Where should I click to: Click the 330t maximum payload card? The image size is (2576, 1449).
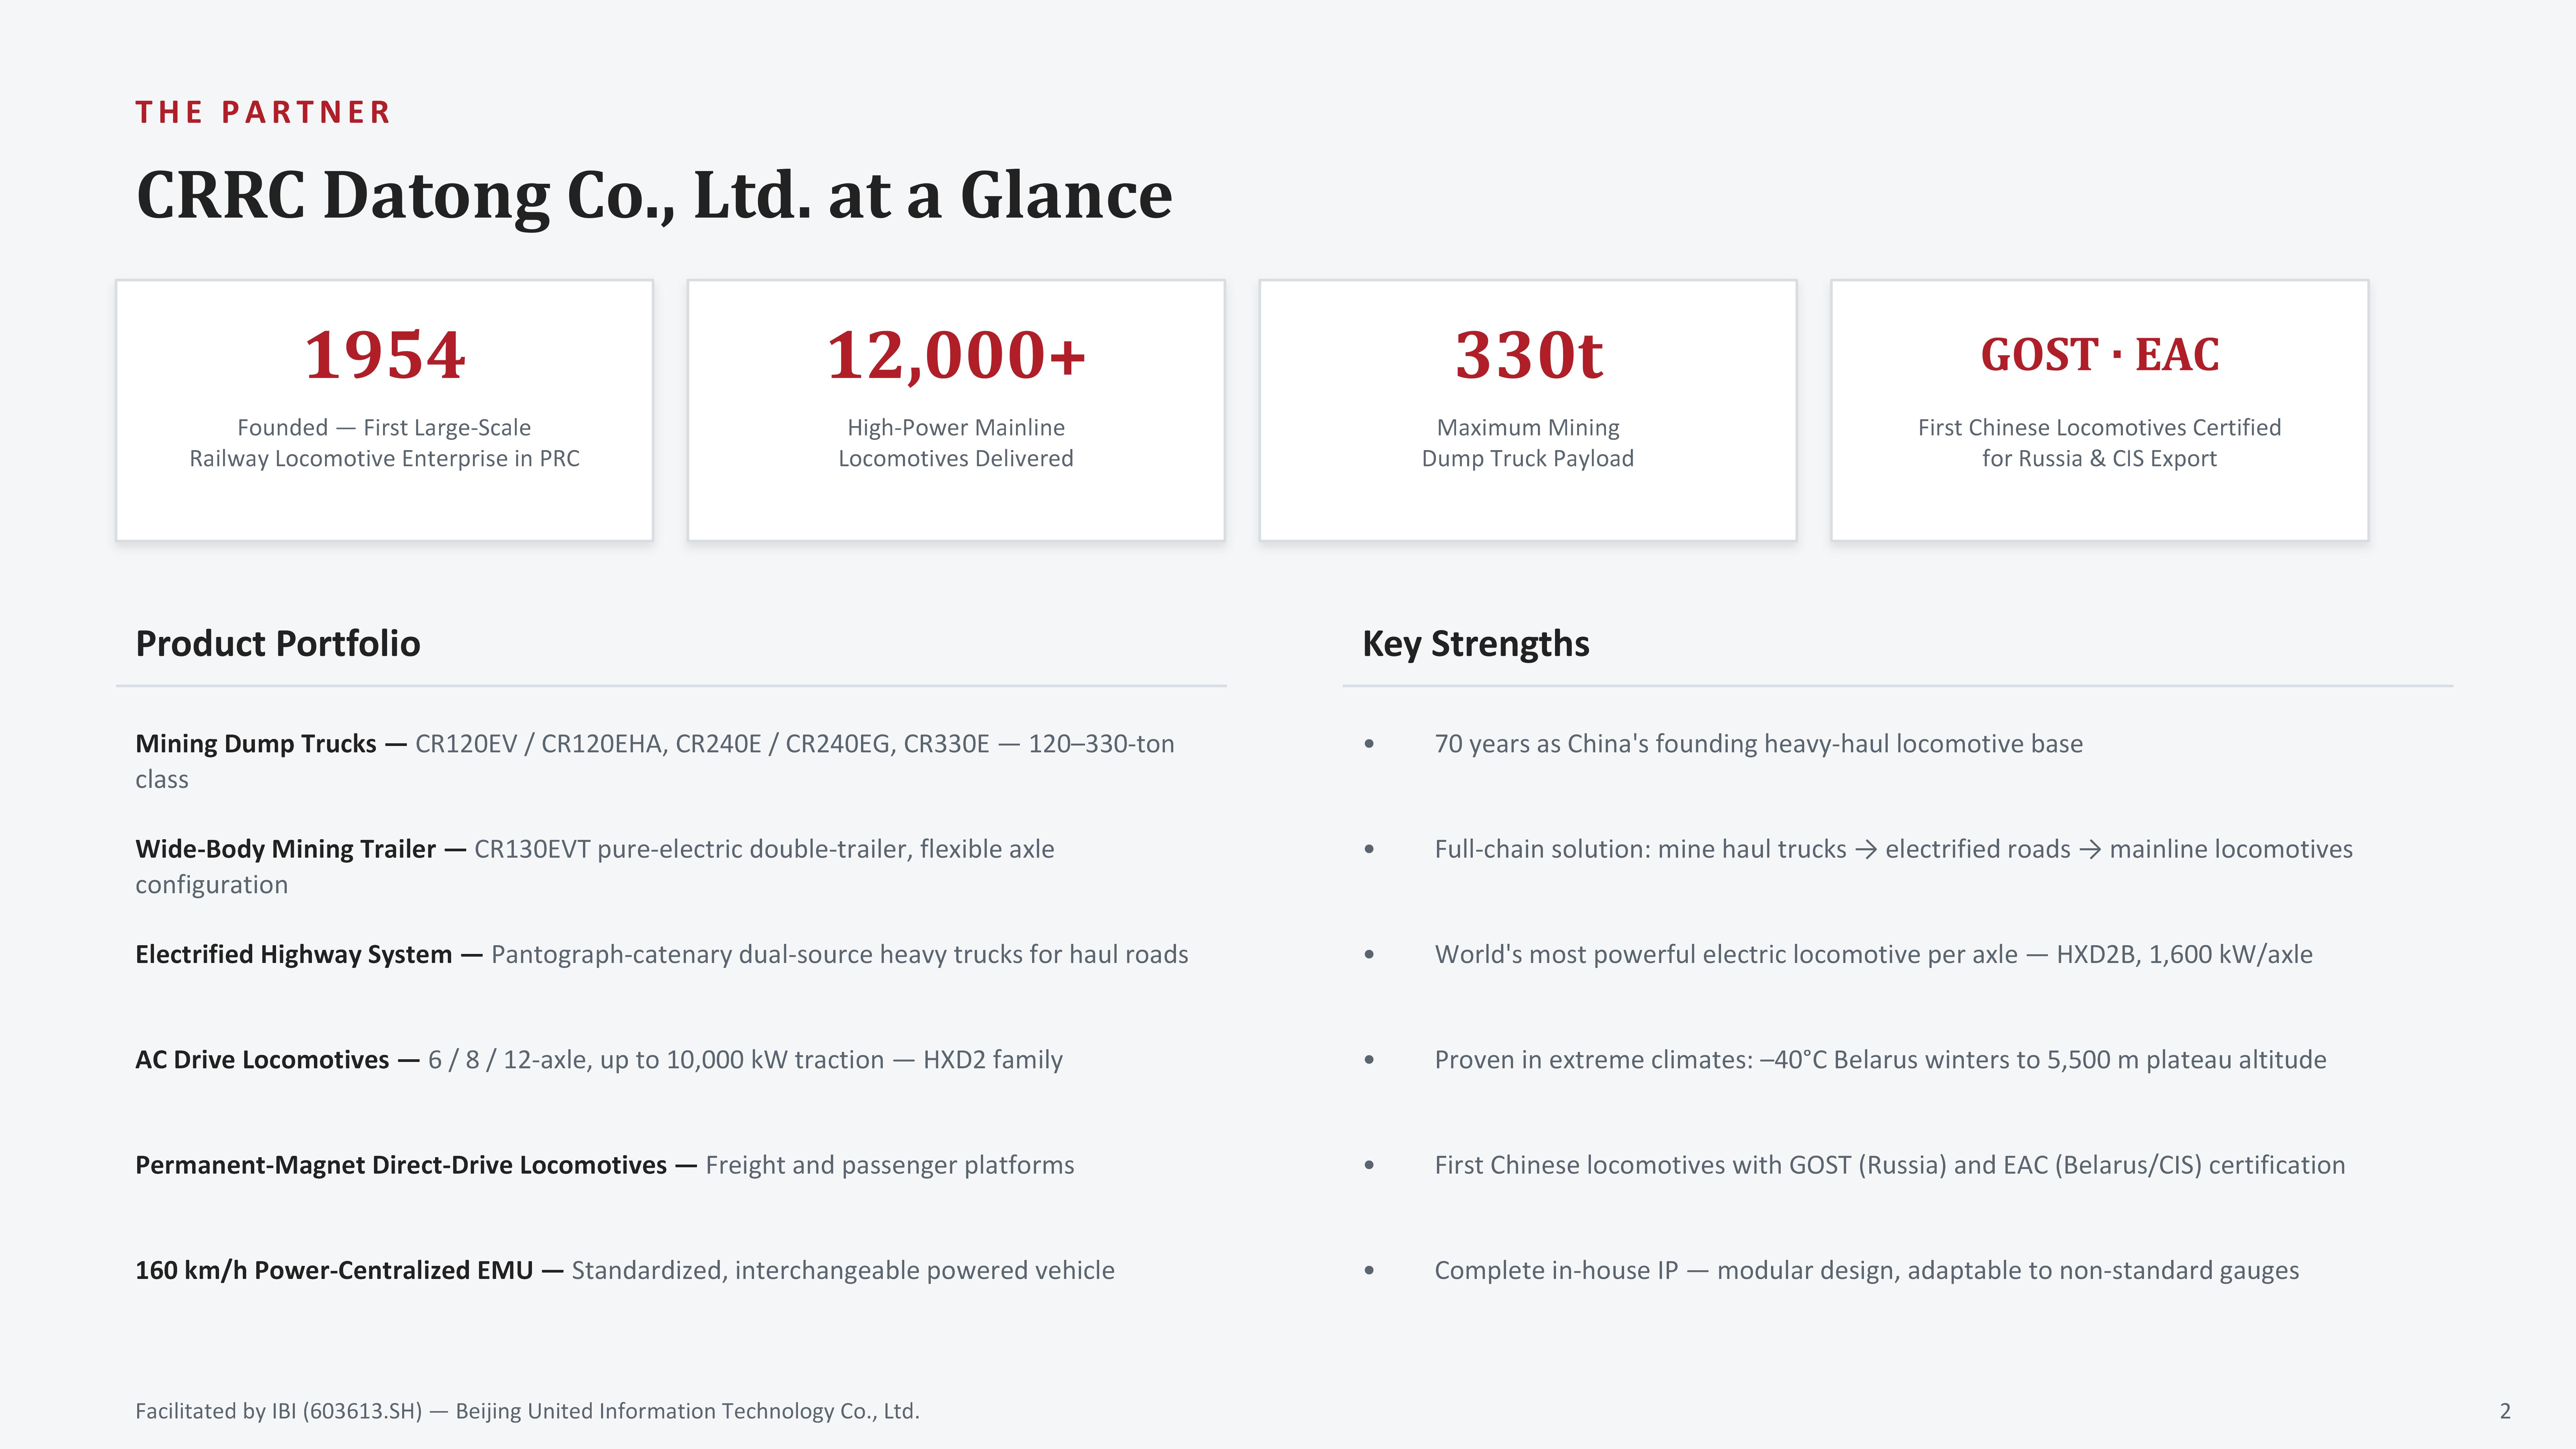[1528, 410]
